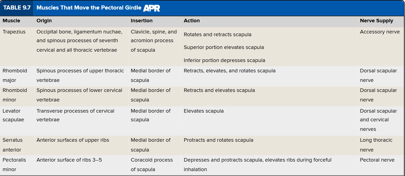Click the Trapezius muscle name
This screenshot has width=405, height=176.
click(x=14, y=32)
